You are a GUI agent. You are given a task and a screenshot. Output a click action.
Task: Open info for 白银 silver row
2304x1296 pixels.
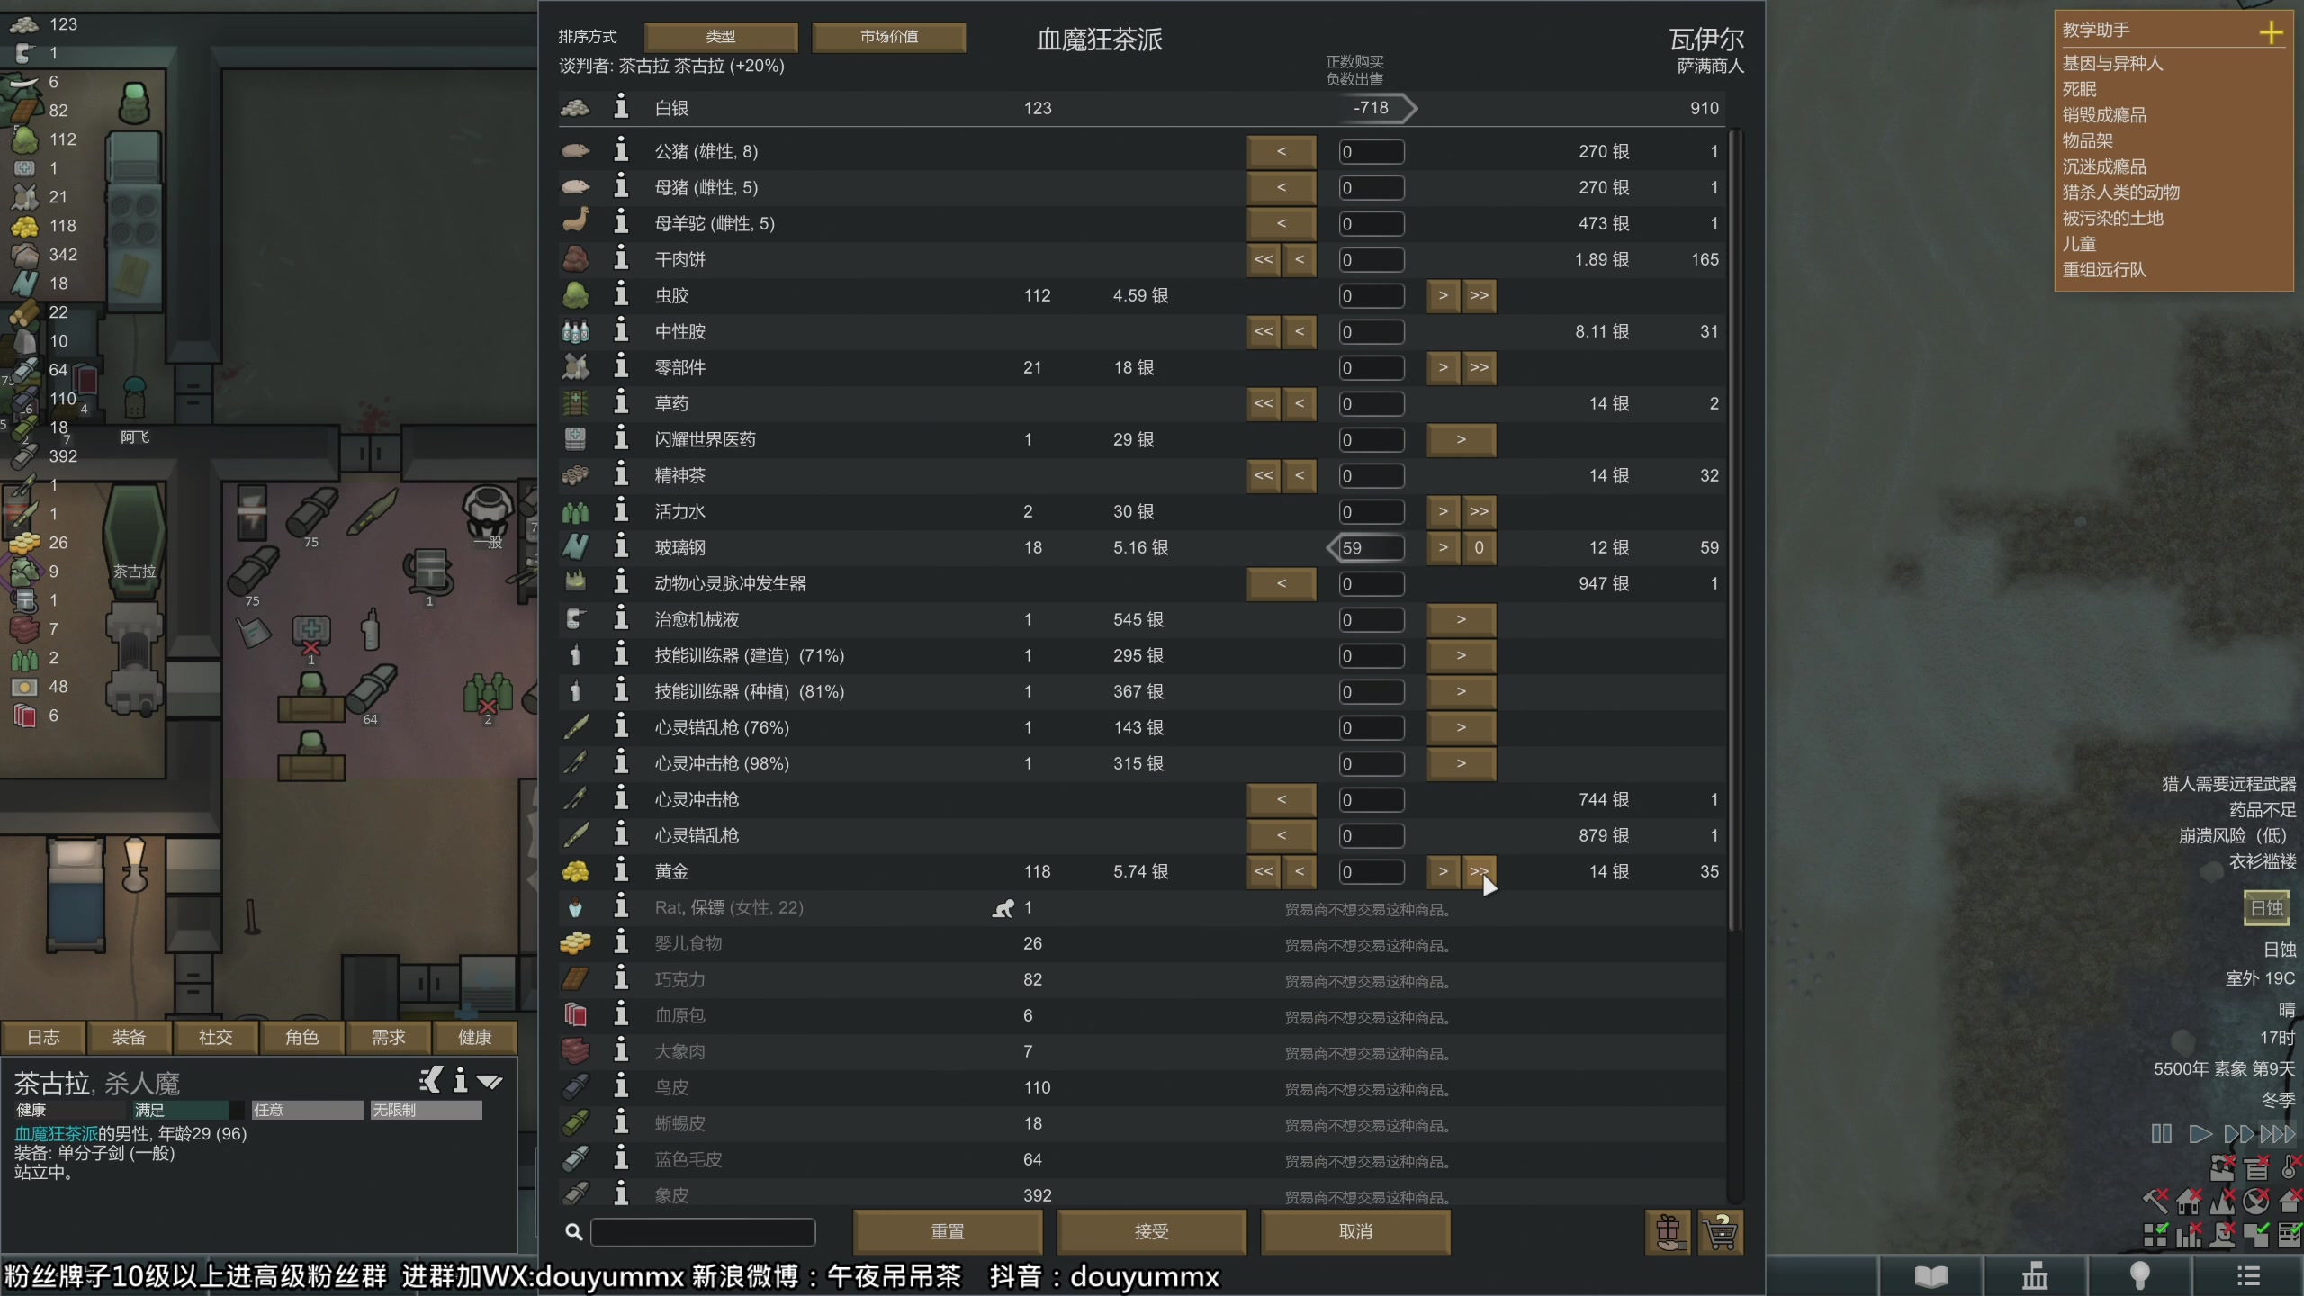click(621, 107)
